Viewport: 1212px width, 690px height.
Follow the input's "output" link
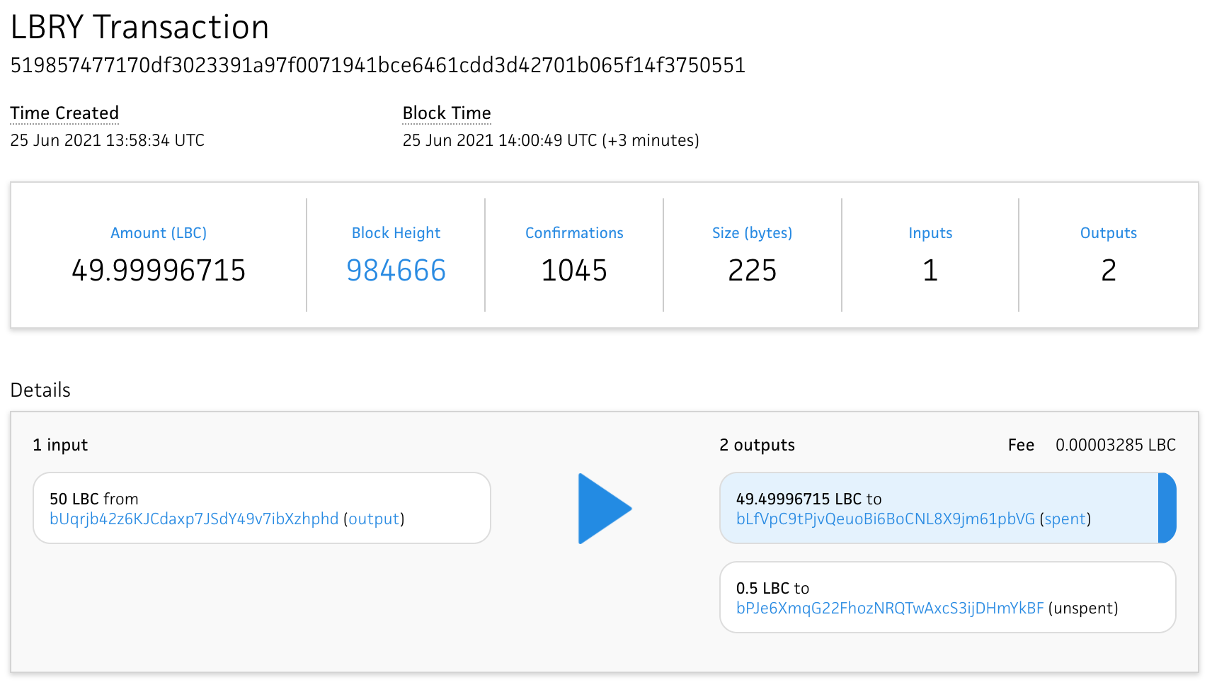pos(374,519)
